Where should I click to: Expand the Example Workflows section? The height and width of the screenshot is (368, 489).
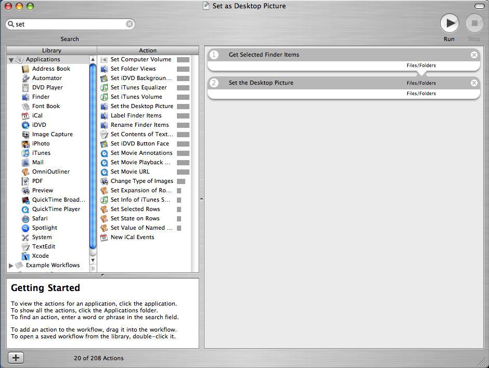[x=10, y=265]
